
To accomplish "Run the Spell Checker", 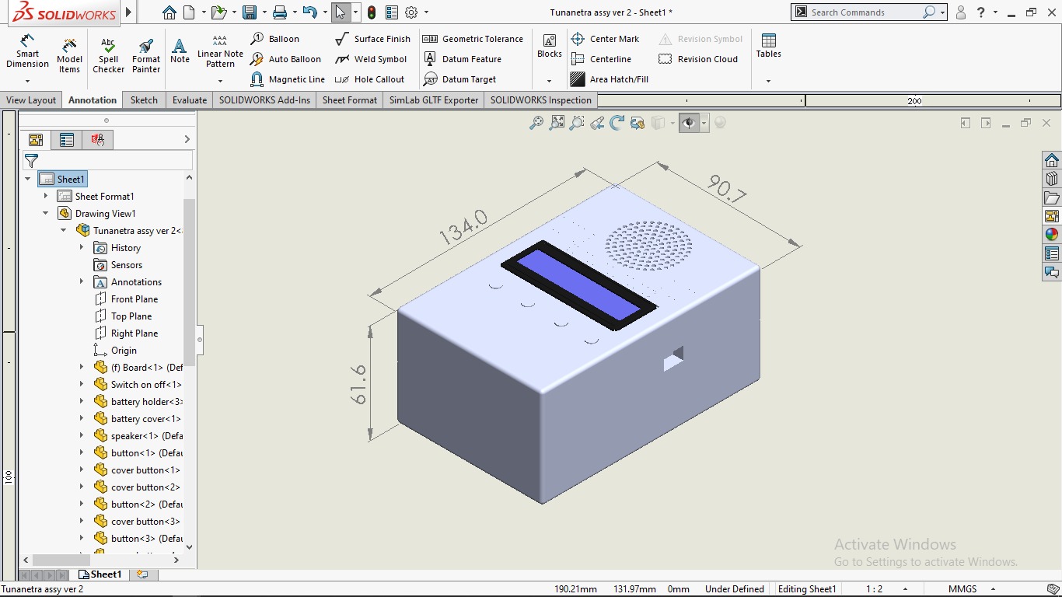I will tap(108, 55).
